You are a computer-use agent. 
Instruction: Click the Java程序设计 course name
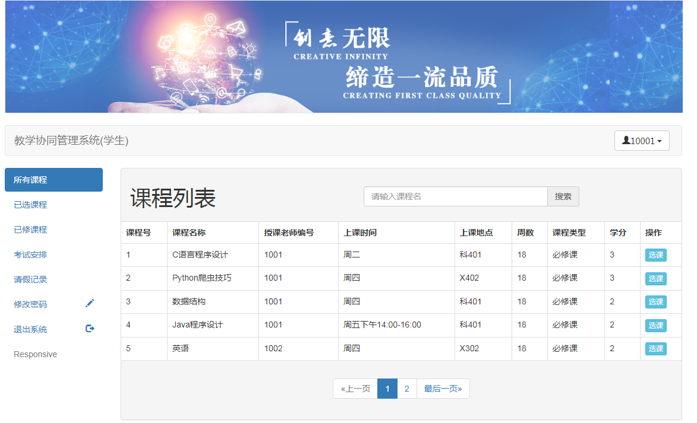point(198,325)
